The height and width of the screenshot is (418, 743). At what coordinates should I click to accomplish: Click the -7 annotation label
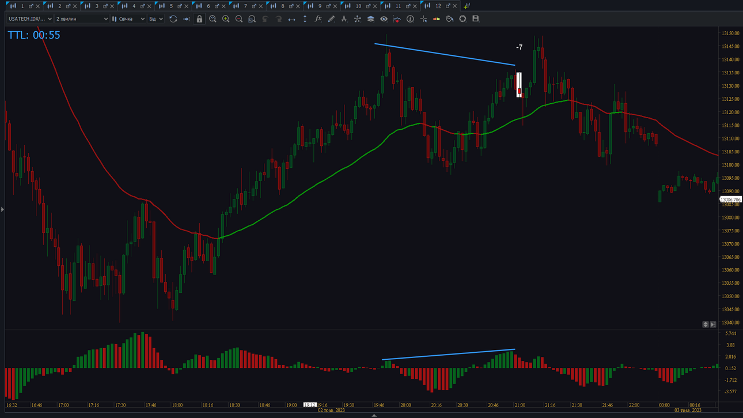click(x=519, y=47)
